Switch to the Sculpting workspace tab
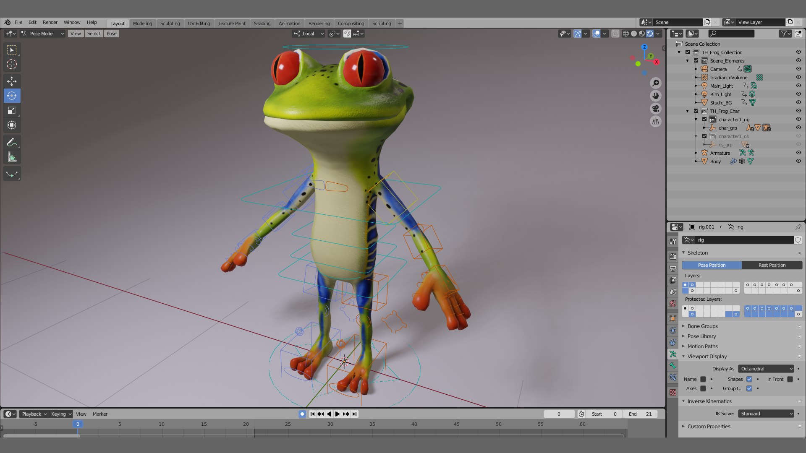The width and height of the screenshot is (806, 453). point(170,23)
